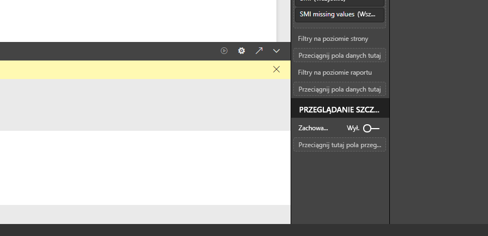Click report-level filter drop field

point(340,89)
